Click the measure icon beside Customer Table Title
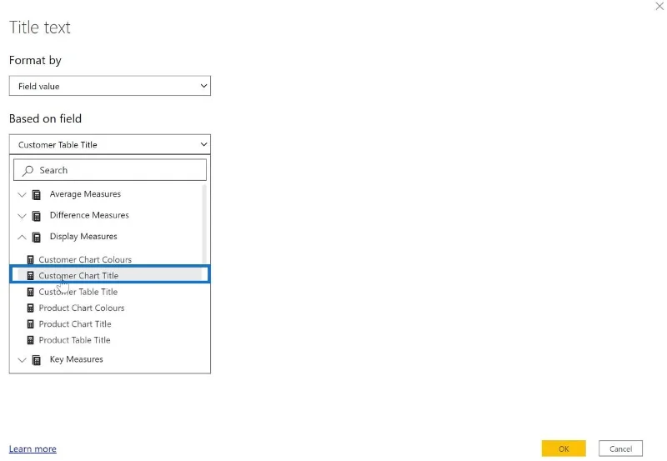This screenshot has width=667, height=461. 30,292
